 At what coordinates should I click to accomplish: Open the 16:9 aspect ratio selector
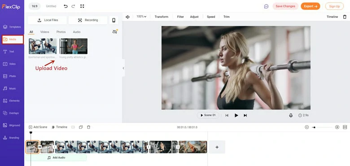(35, 6)
